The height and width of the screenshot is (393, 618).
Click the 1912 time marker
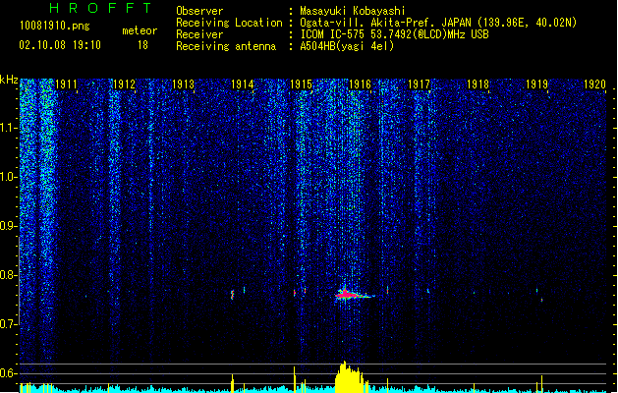coord(124,84)
